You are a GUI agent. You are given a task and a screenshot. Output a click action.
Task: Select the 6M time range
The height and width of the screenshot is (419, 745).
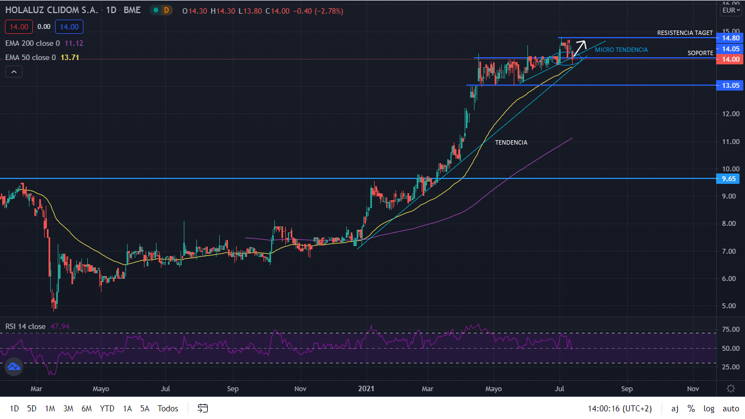86,409
